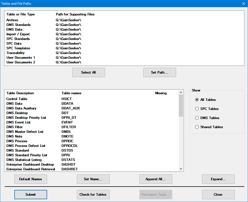Image resolution: width=248 pixels, height=202 pixels.
Task: Submit the table settings
Action: pyautogui.click(x=30, y=195)
